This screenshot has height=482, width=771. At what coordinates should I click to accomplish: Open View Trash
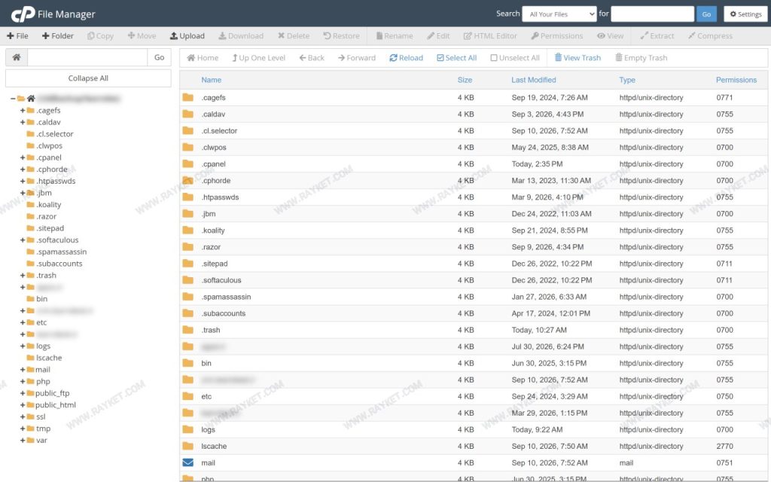tap(577, 58)
